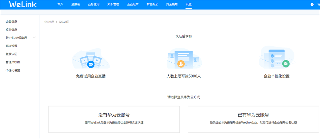Open 权益信息 in sidebar
The width and height of the screenshot is (320, 139).
pos(11,29)
